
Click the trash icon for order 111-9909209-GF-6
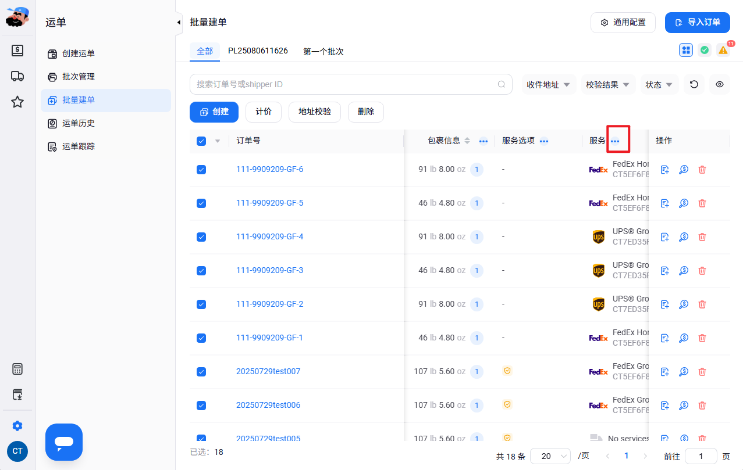pos(702,170)
